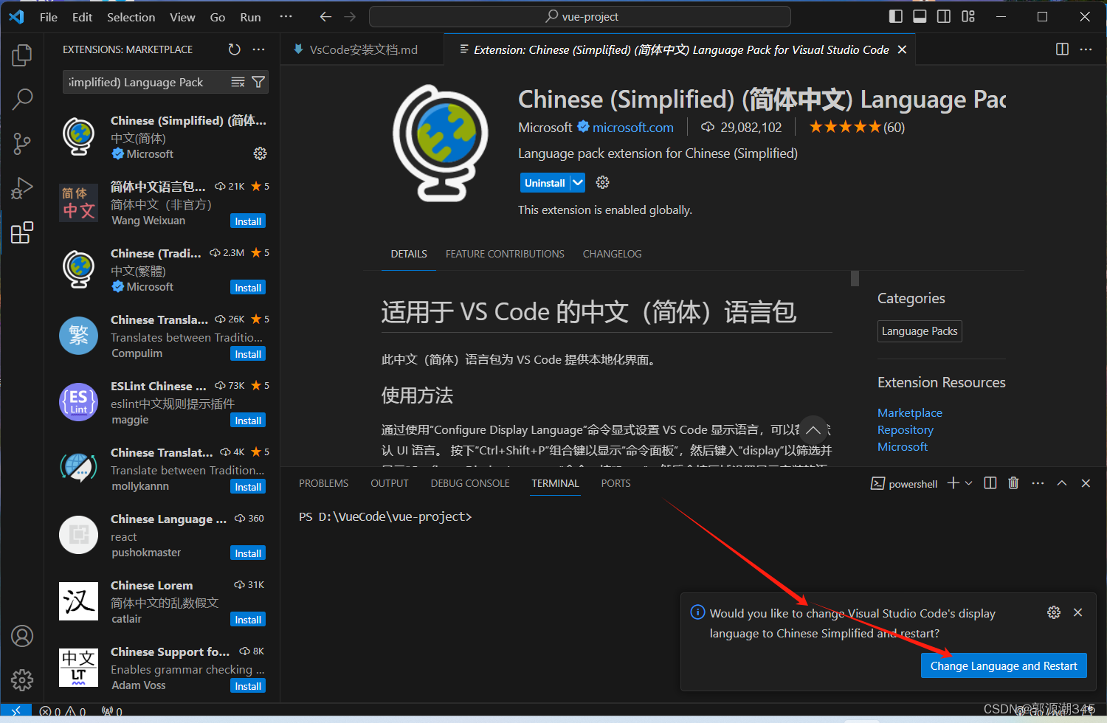This screenshot has width=1107, height=723.
Task: Maximize the panel with up chevron
Action: point(1062,483)
